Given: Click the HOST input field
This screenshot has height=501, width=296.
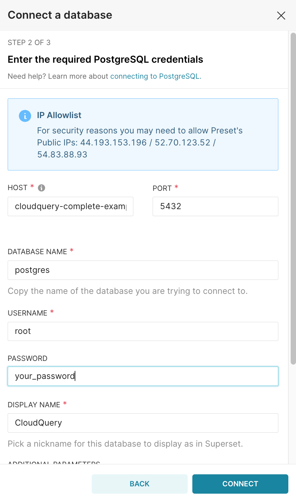Looking at the screenshot, I should pos(70,206).
